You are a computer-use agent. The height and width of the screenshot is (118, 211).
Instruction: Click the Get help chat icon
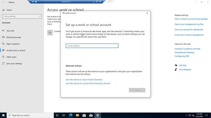tap(176, 65)
